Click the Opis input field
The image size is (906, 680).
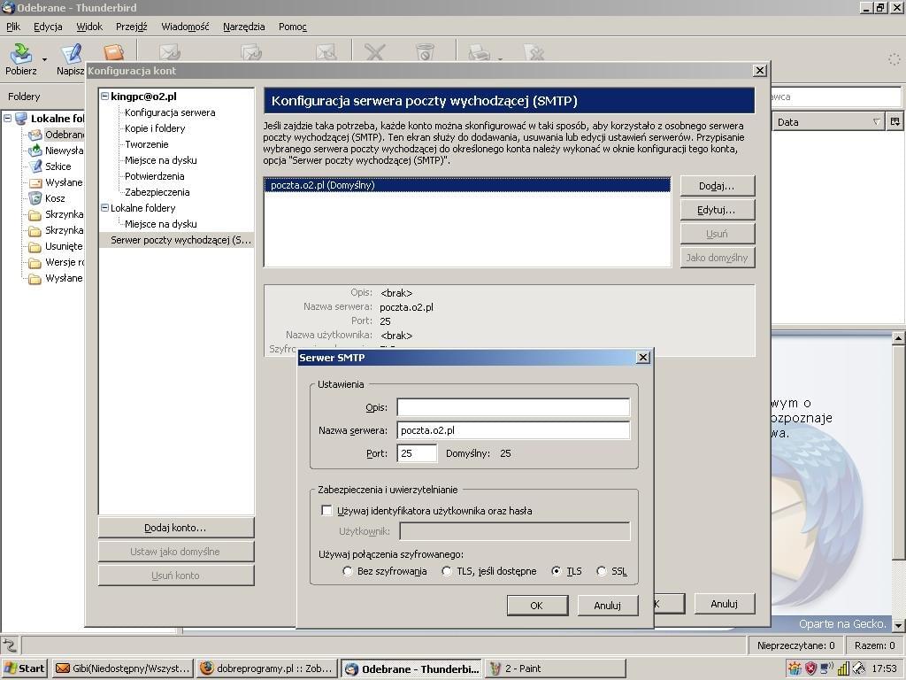pos(513,407)
